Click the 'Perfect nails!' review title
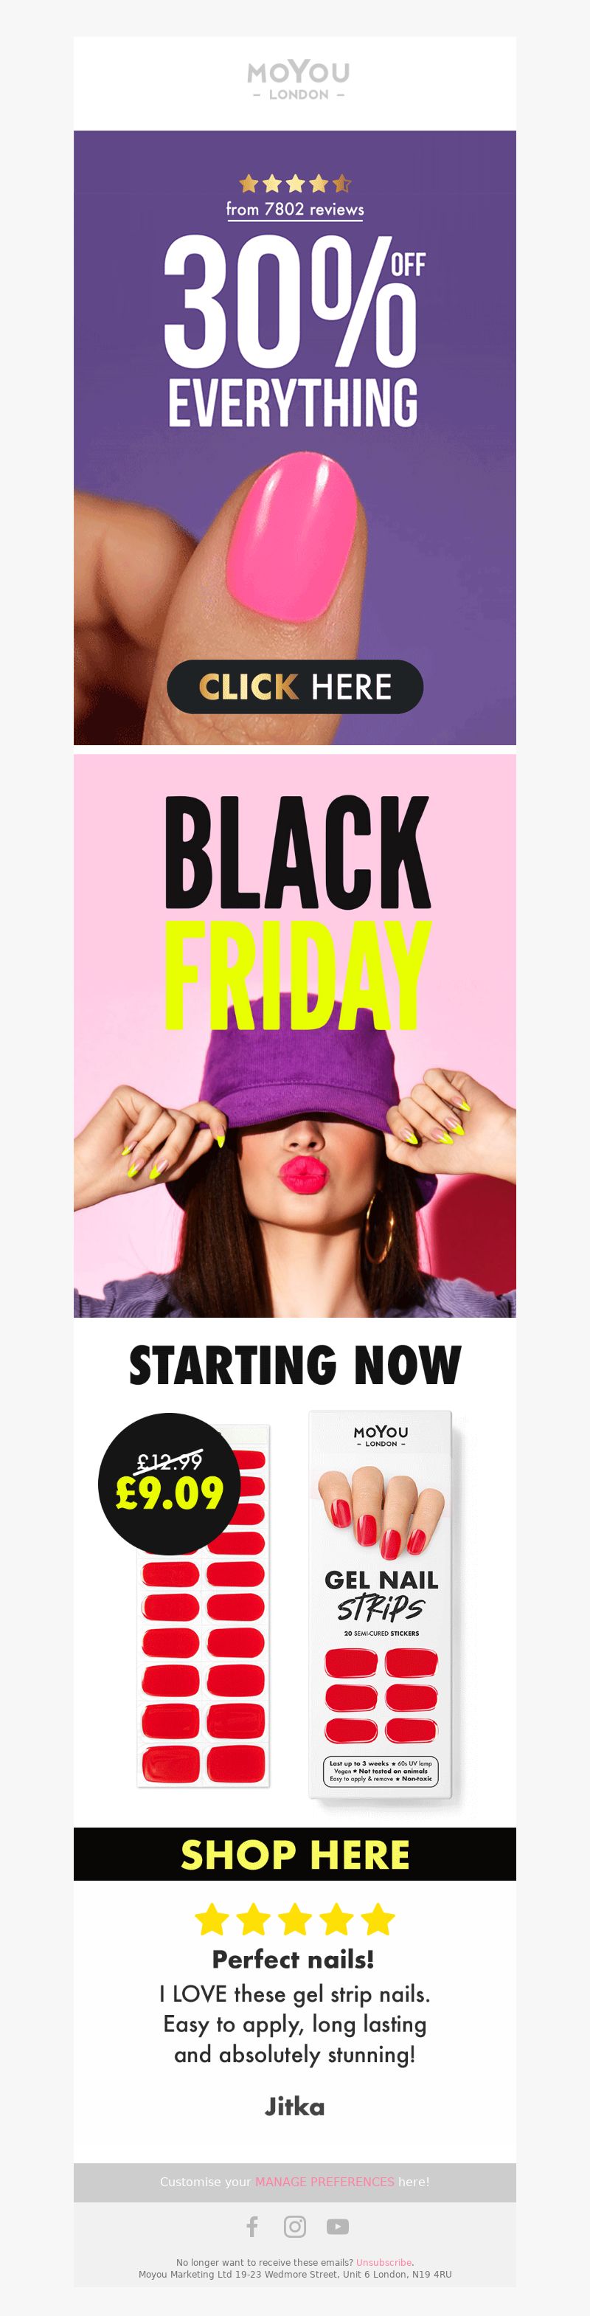This screenshot has height=2316, width=590. [x=294, y=1959]
